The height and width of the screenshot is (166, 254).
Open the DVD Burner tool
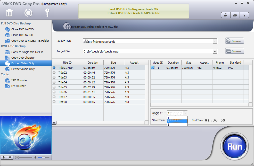[19, 86]
